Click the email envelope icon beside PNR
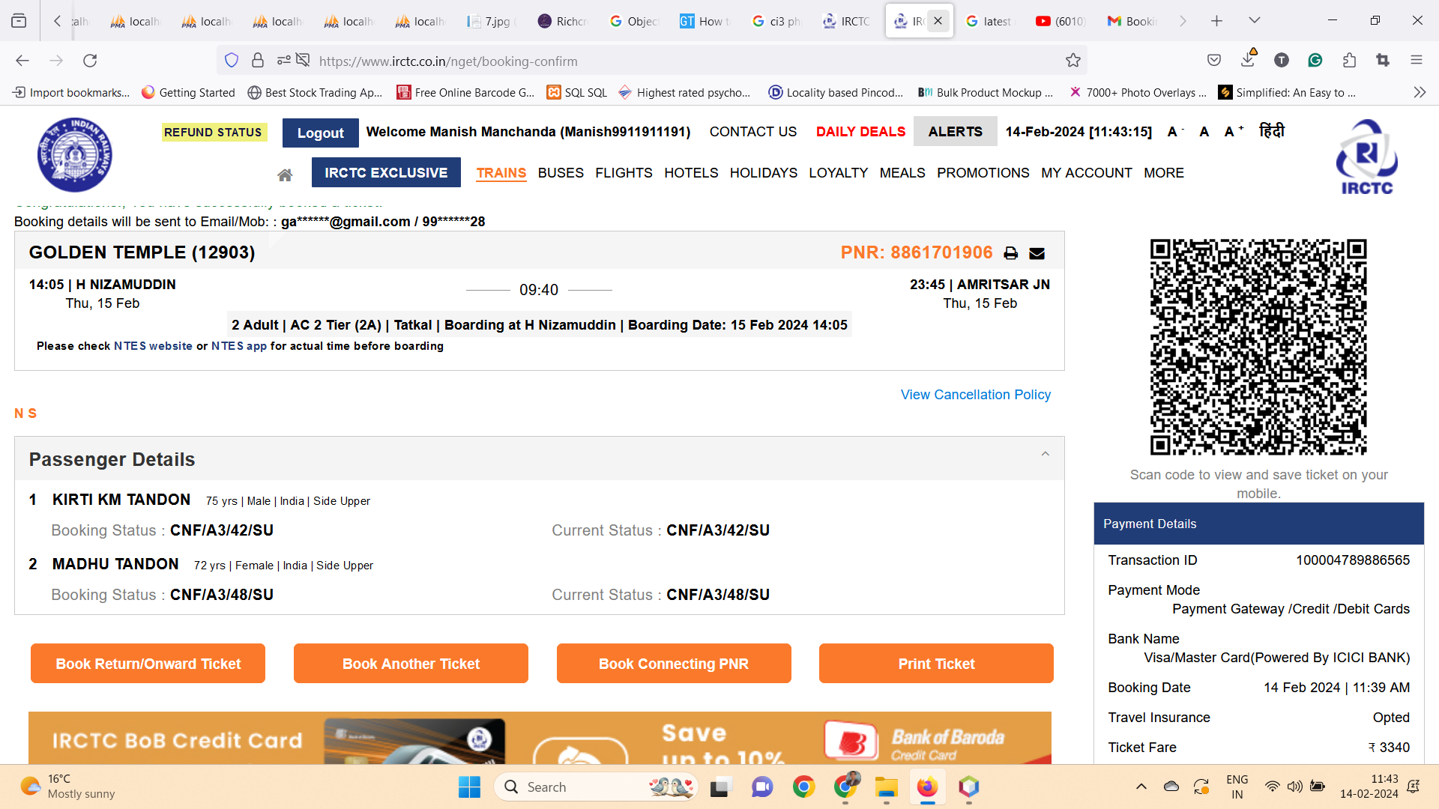The height and width of the screenshot is (809, 1439). [x=1037, y=253]
